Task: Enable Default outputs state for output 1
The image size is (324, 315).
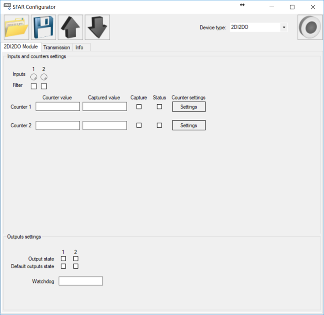Action: [63, 266]
